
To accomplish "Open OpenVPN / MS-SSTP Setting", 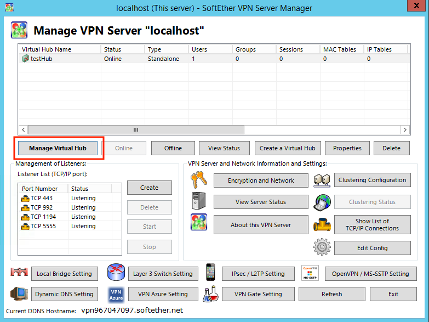I will [371, 274].
